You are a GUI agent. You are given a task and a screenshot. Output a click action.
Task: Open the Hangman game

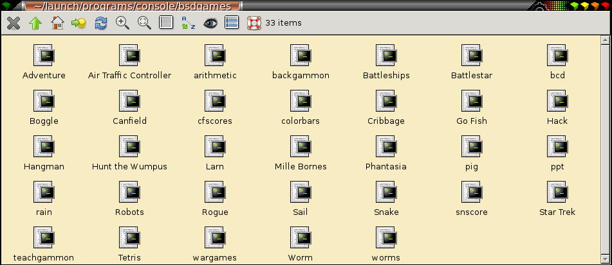click(44, 153)
